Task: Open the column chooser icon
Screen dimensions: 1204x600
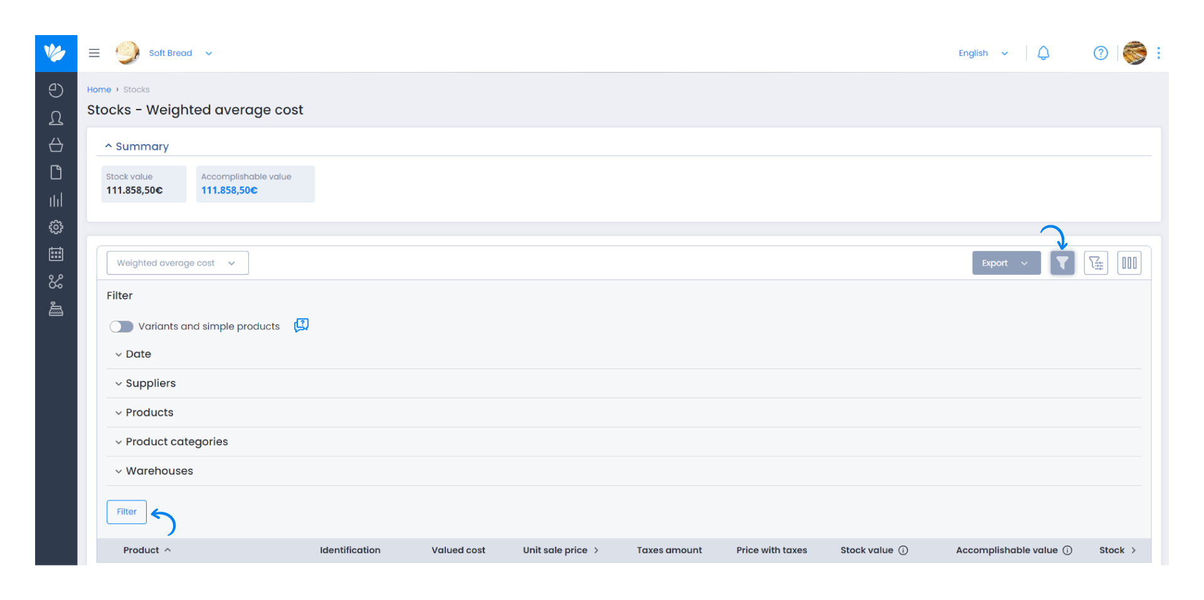Action: [1129, 263]
